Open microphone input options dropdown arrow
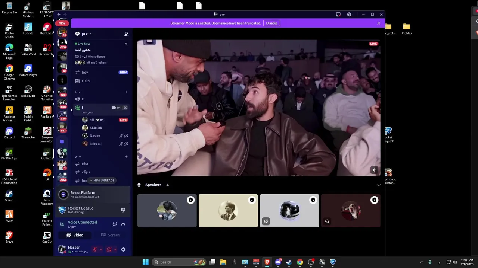 point(101,249)
